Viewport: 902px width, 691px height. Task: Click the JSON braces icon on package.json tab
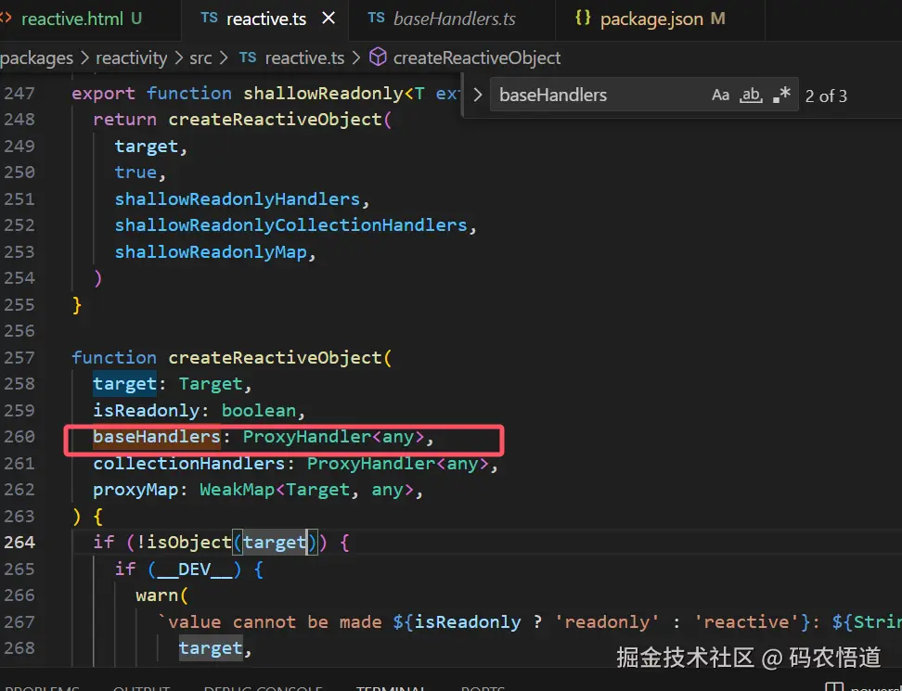(x=583, y=19)
